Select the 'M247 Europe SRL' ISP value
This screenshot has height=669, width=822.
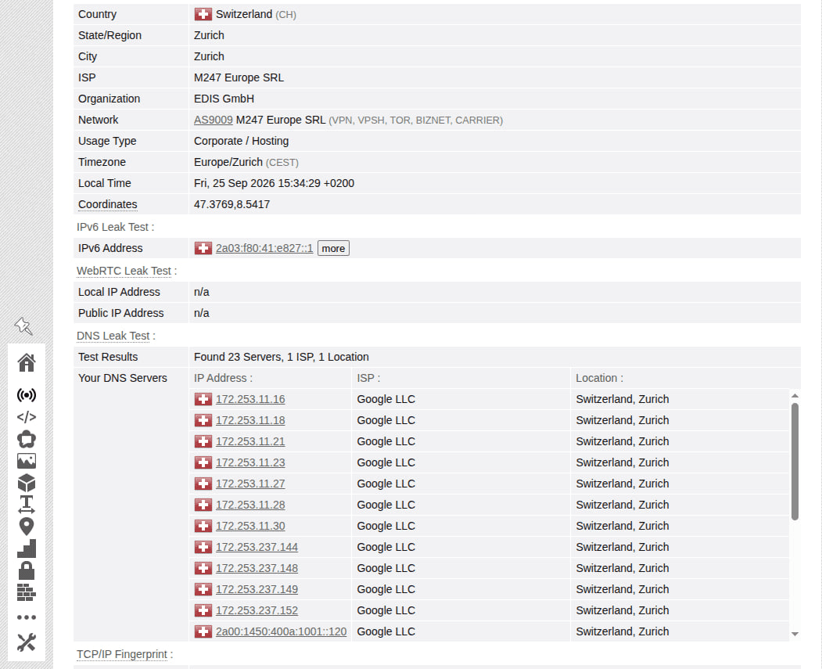(239, 77)
